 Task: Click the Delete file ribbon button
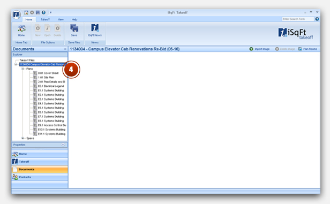tap(57, 31)
